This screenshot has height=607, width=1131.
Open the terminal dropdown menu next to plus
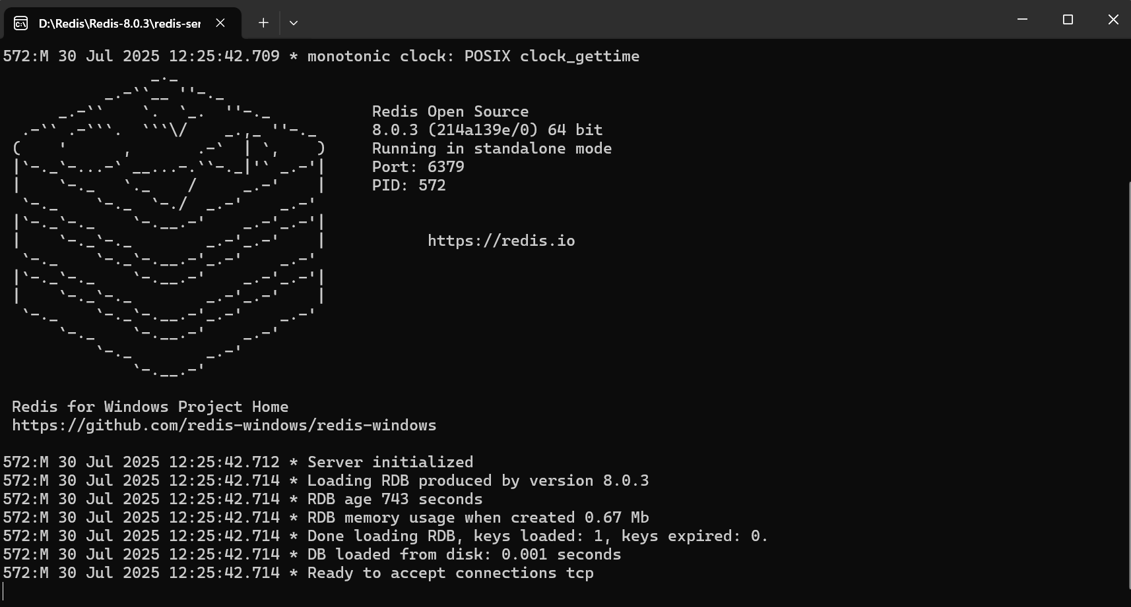coord(294,23)
